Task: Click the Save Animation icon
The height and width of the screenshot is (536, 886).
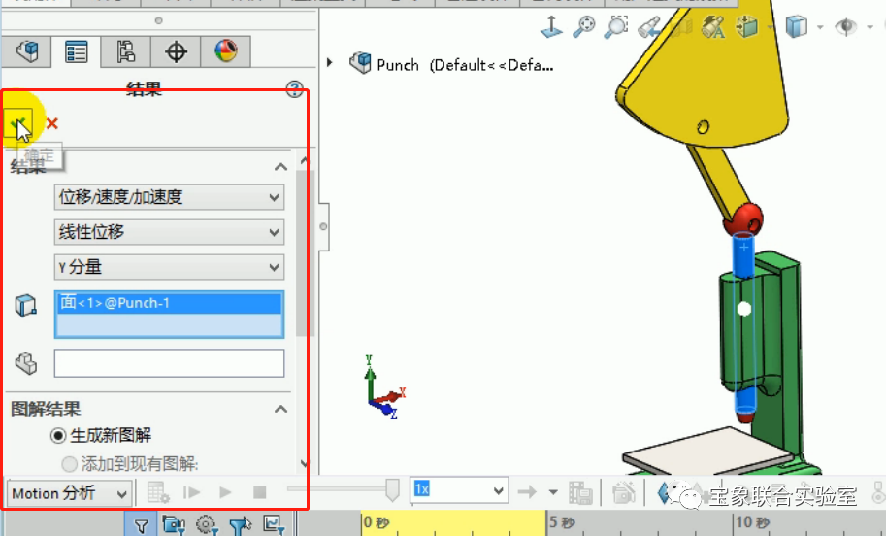Action: 579,492
